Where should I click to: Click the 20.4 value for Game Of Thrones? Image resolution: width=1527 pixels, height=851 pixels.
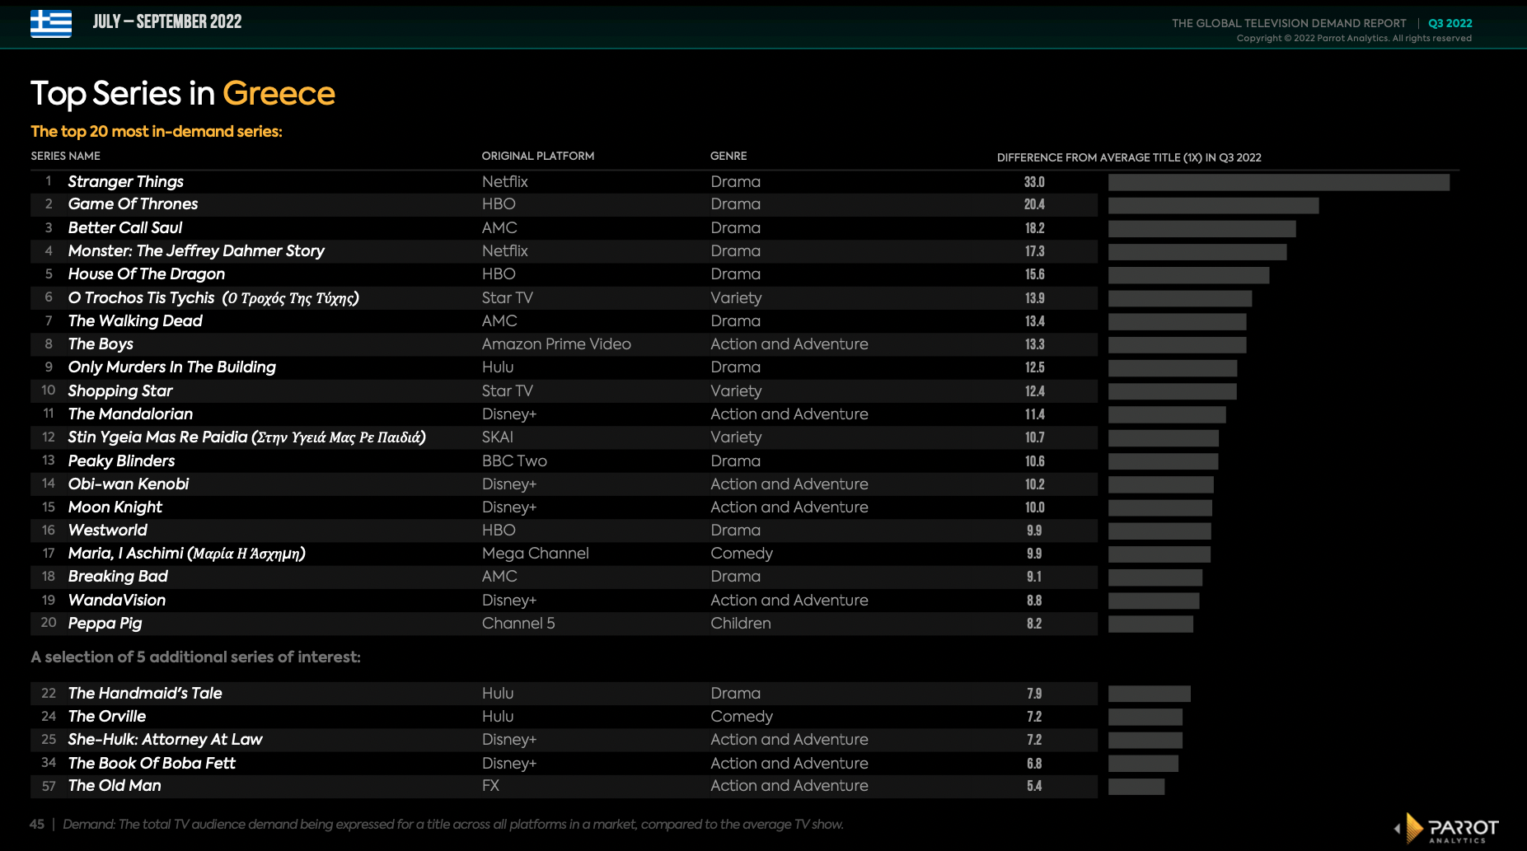[1034, 203]
